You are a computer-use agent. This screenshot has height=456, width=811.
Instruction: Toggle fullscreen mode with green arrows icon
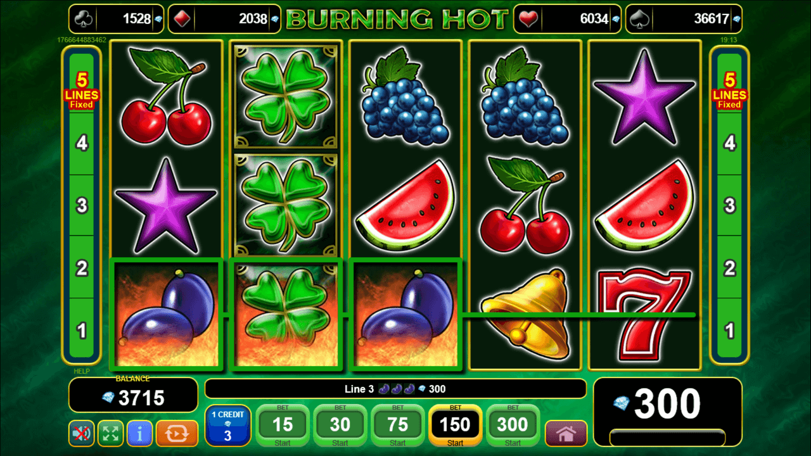[111, 433]
